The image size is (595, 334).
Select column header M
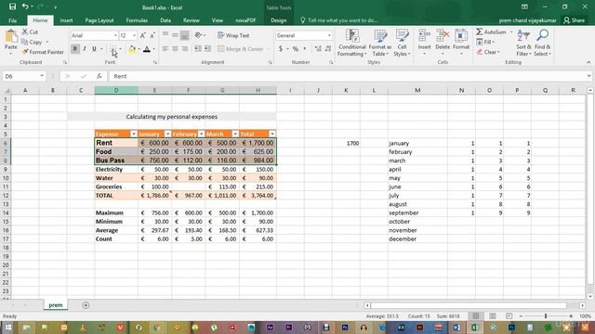pyautogui.click(x=417, y=91)
